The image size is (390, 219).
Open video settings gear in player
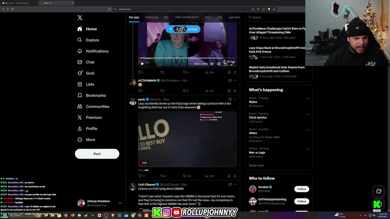click(x=219, y=64)
